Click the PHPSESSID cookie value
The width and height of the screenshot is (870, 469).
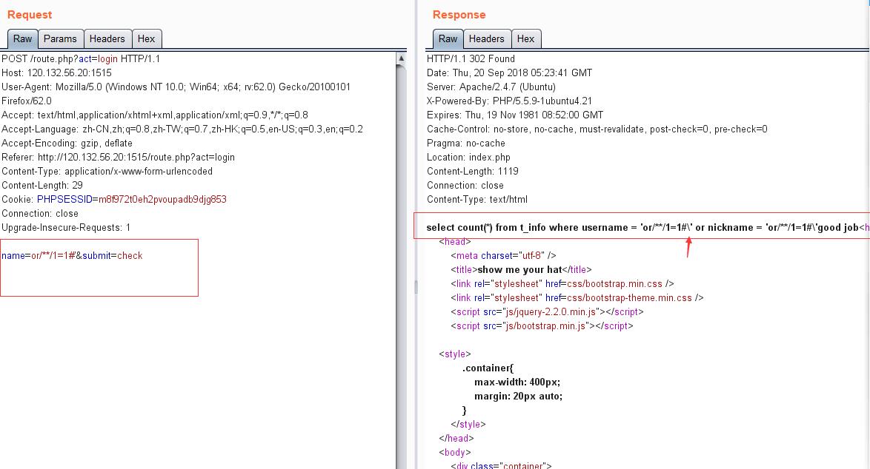pos(162,199)
